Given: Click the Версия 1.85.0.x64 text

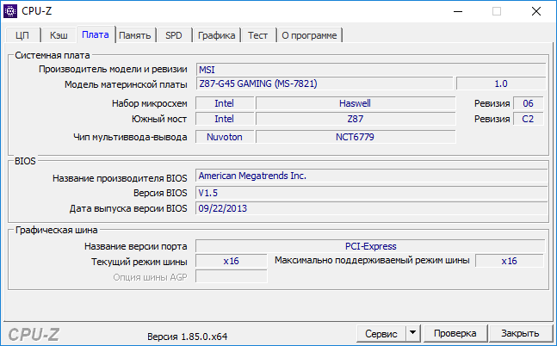Looking at the screenshot, I should pos(187,337).
